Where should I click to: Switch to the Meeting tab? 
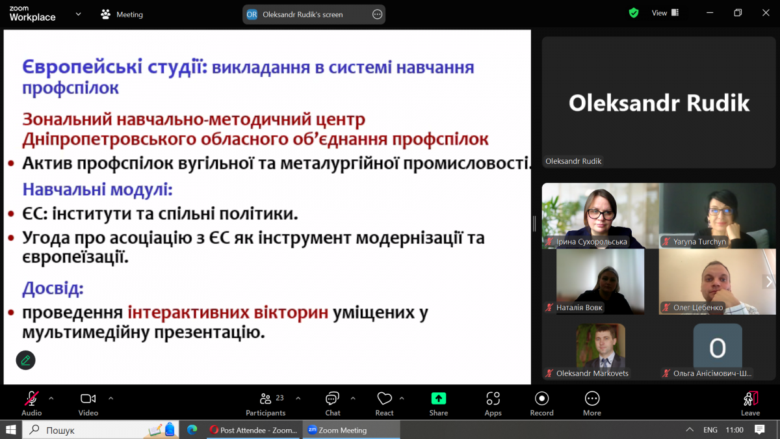121,14
